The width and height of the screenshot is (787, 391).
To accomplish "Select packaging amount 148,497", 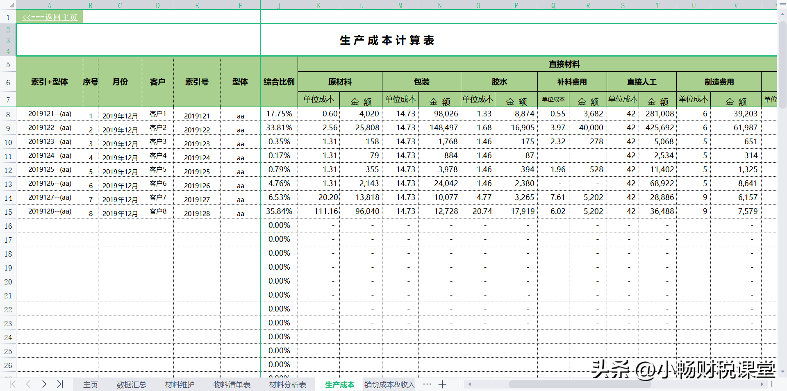I will click(440, 128).
